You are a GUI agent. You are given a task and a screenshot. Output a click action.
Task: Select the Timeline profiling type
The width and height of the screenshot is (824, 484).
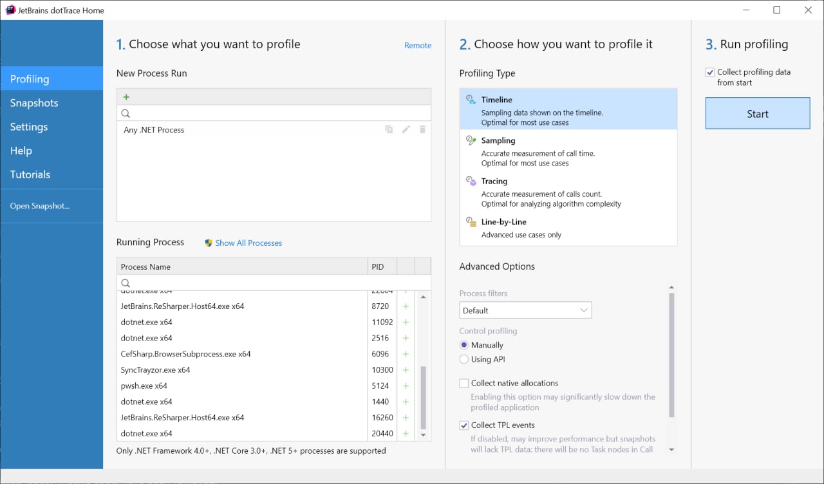coord(568,109)
